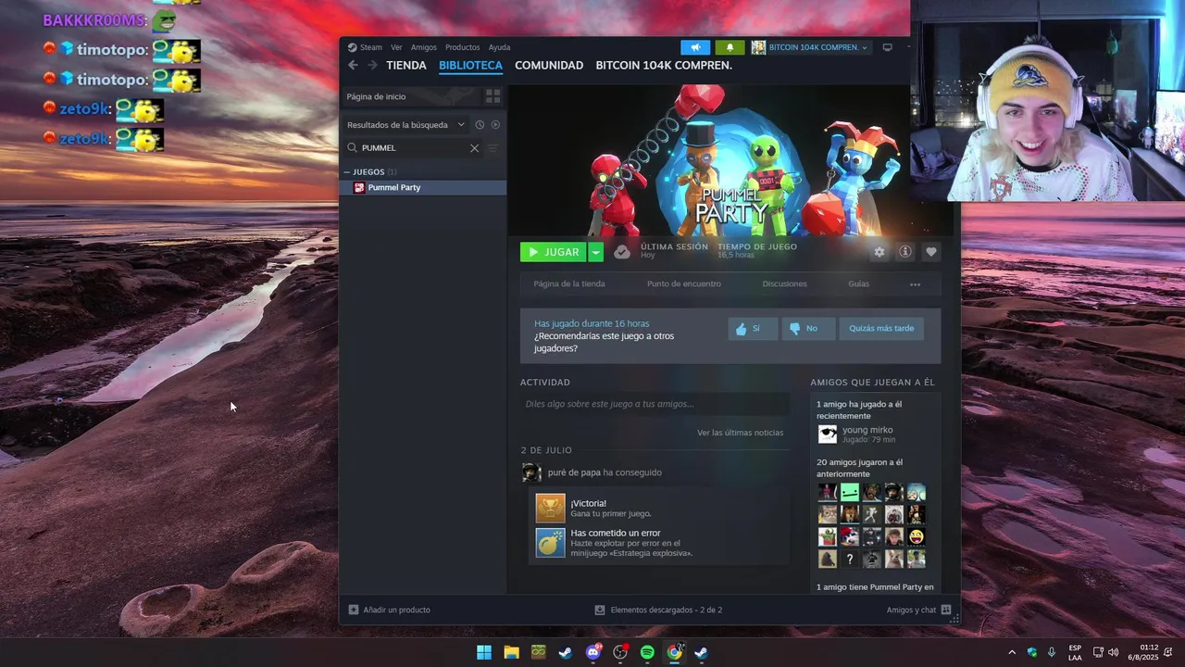Show hidden system tray icons chevron
Image resolution: width=1185 pixels, height=667 pixels.
pyautogui.click(x=1011, y=652)
